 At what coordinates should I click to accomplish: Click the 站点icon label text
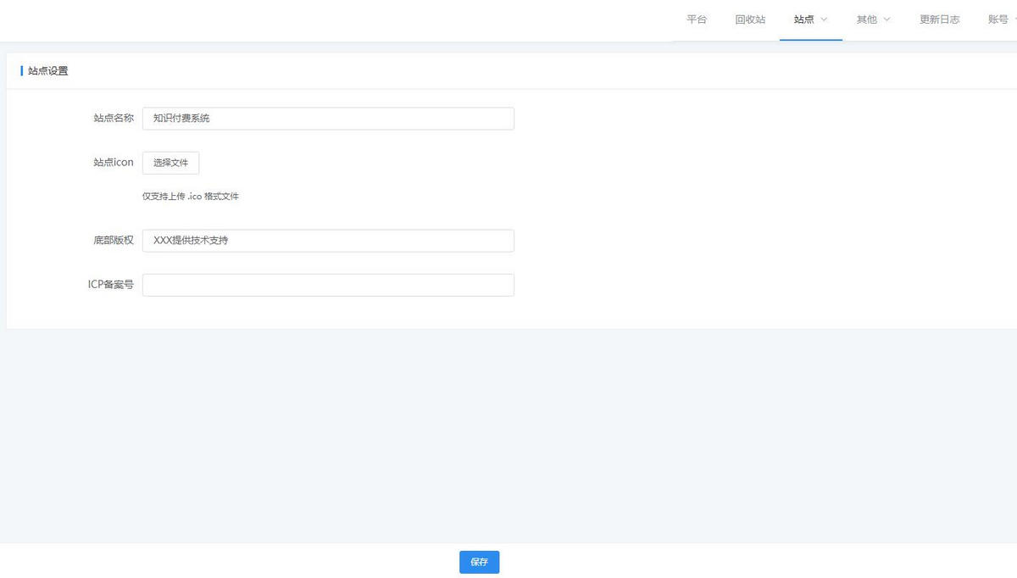113,163
